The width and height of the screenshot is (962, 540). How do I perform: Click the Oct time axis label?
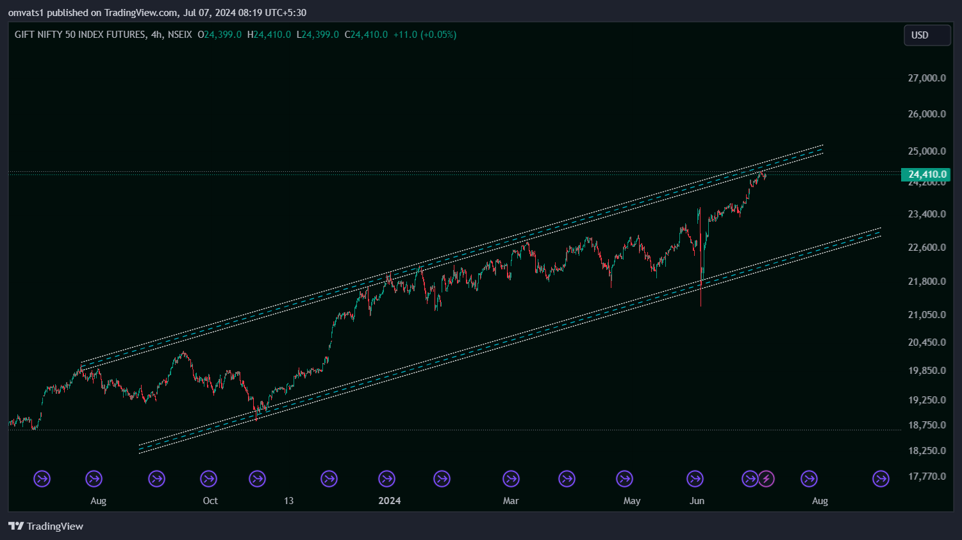tap(210, 501)
